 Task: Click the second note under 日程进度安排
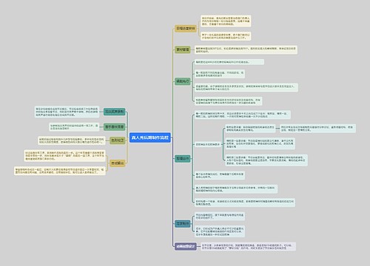pos(226,36)
